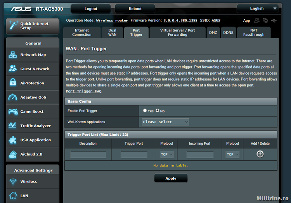Open Adaptive QoS gauge icon

coord(13,97)
